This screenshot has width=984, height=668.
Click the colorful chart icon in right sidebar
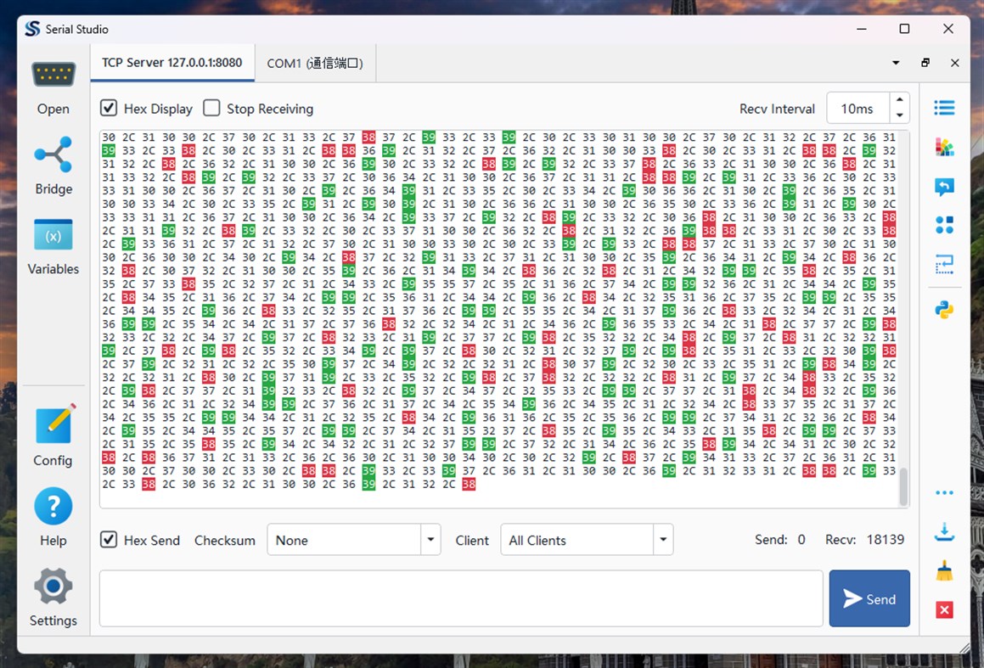pos(944,148)
